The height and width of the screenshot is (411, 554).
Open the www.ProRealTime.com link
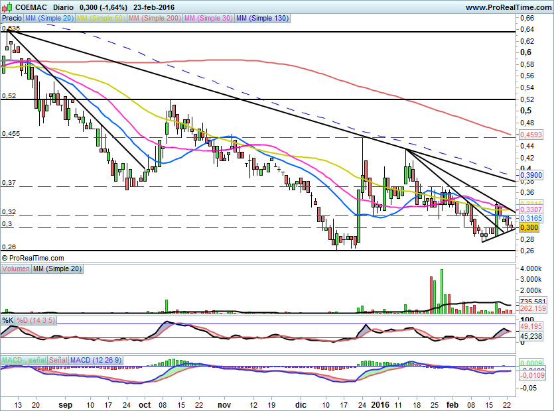tap(508, 7)
